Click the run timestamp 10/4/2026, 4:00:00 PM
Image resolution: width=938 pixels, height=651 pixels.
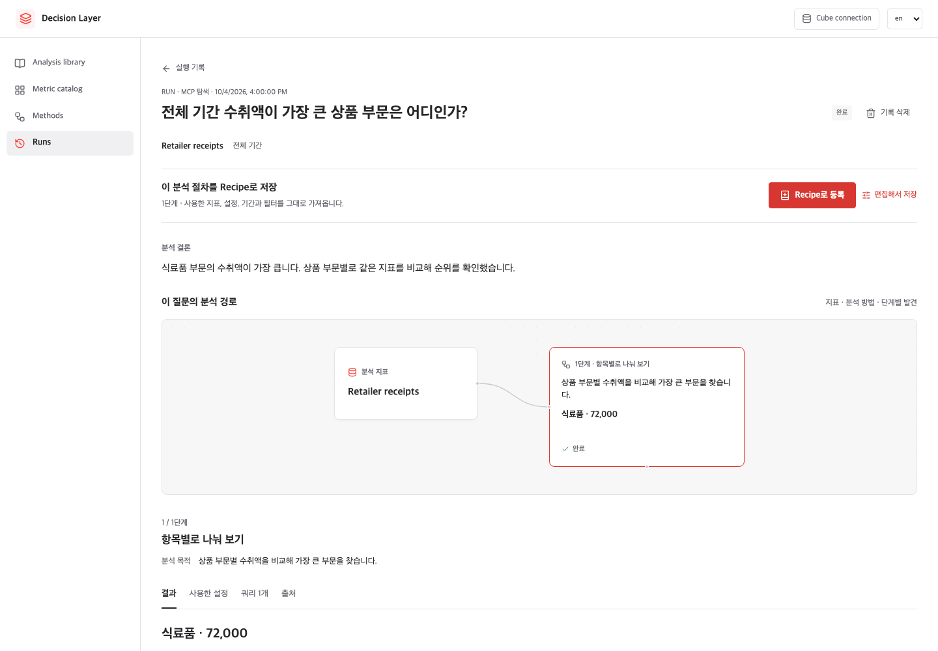[x=251, y=92]
